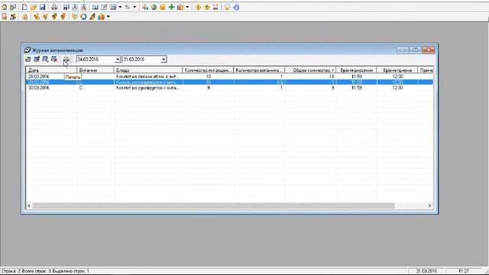Click the hierarchy tree icon left of the green sphere
This screenshot has height=275, width=489.
145,7
